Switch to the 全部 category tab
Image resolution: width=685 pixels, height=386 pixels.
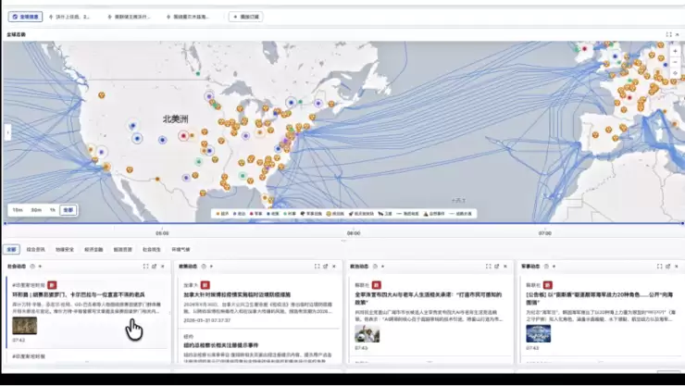(12, 249)
